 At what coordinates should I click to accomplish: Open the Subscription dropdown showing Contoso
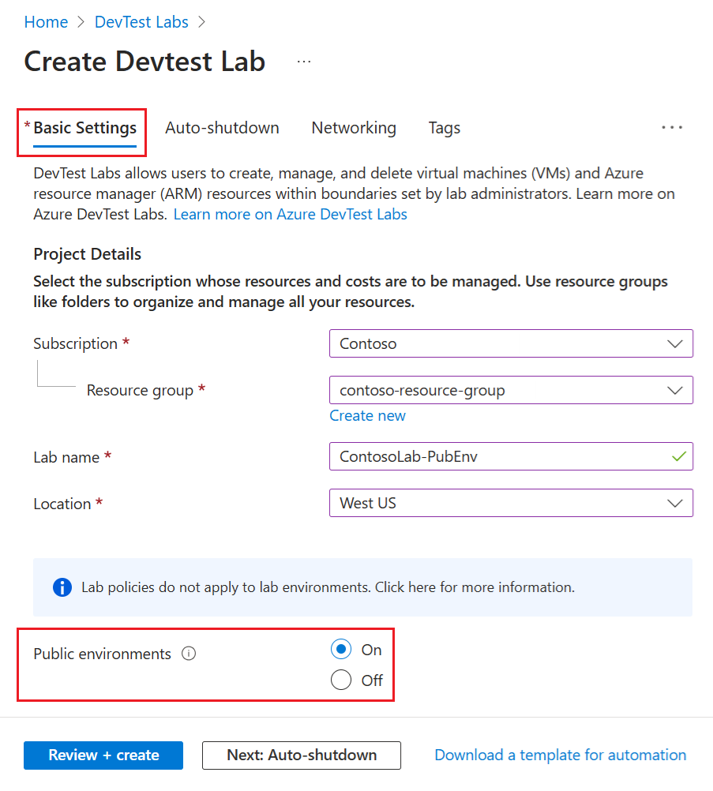pos(511,343)
